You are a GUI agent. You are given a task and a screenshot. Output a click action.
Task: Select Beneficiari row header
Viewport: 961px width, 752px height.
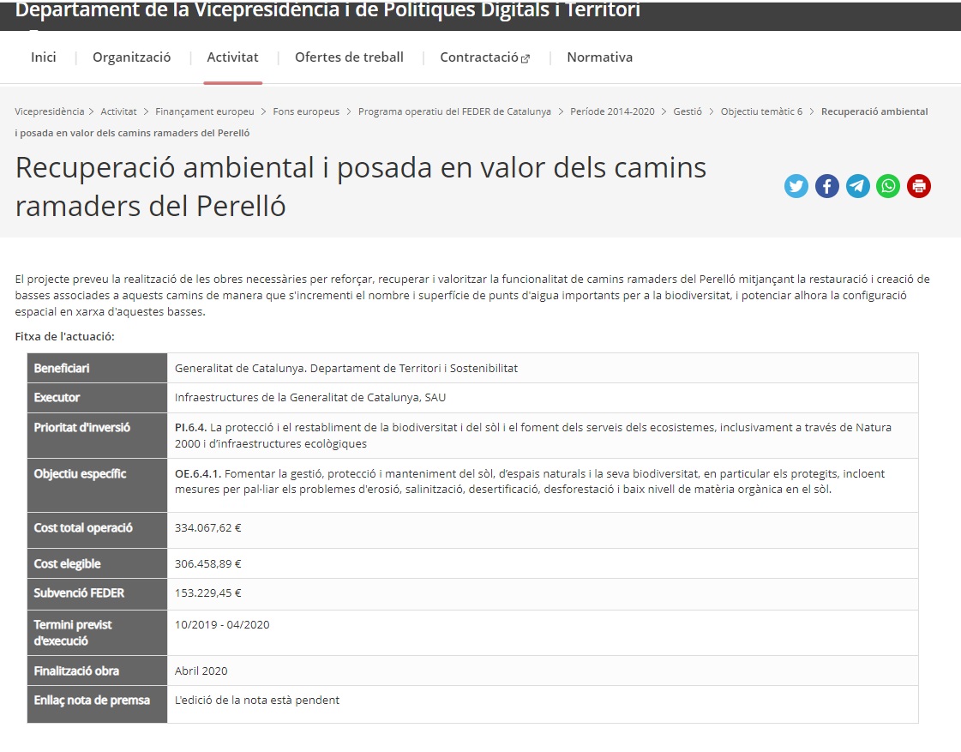pyautogui.click(x=98, y=369)
